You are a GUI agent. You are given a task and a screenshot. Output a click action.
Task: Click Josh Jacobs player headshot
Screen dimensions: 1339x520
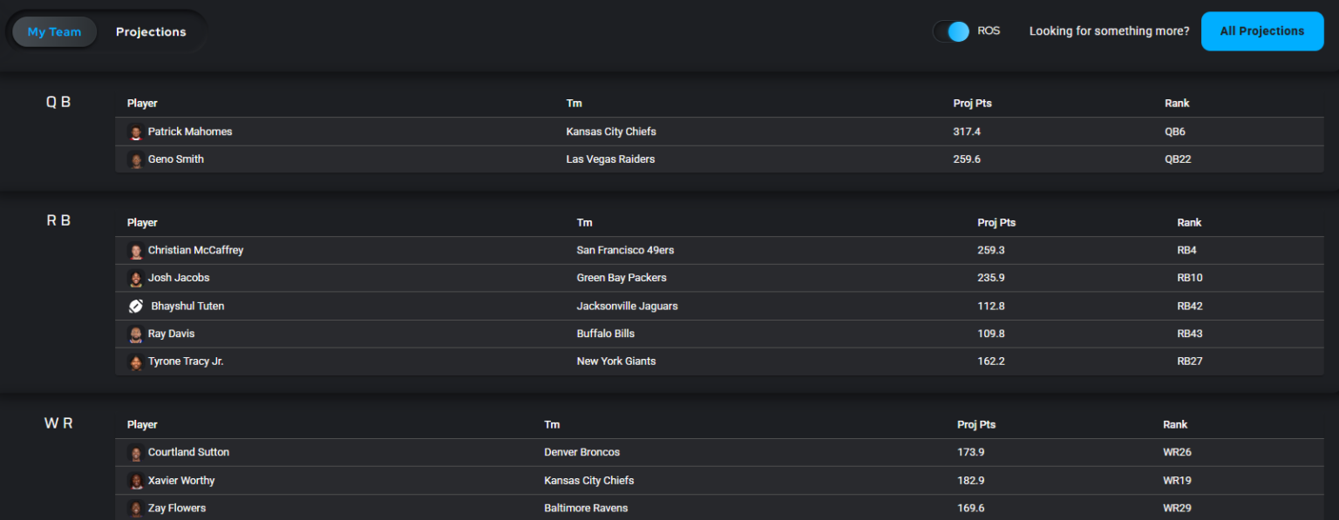pos(136,278)
